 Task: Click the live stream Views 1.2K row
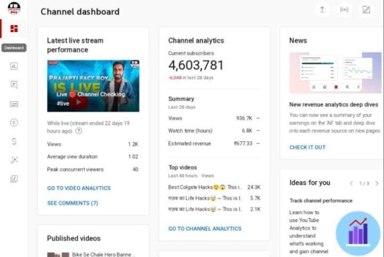click(x=93, y=144)
